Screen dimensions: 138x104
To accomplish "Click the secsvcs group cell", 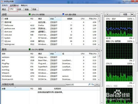I will tap(65, 76).
